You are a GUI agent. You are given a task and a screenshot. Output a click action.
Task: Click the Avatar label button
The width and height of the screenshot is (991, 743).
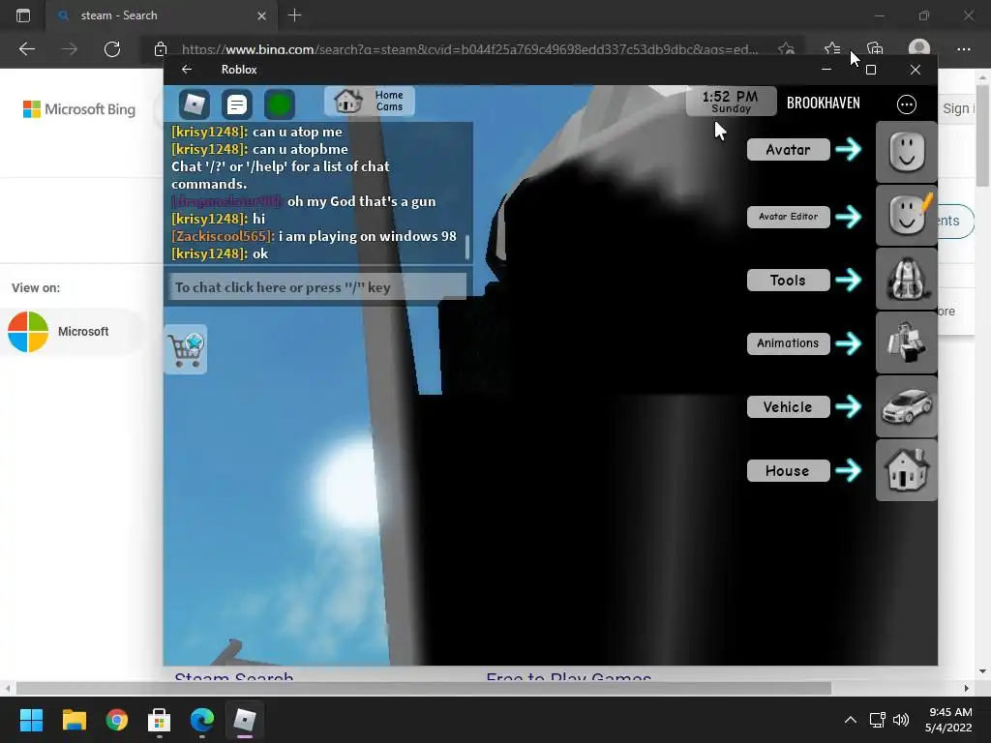[x=788, y=150]
